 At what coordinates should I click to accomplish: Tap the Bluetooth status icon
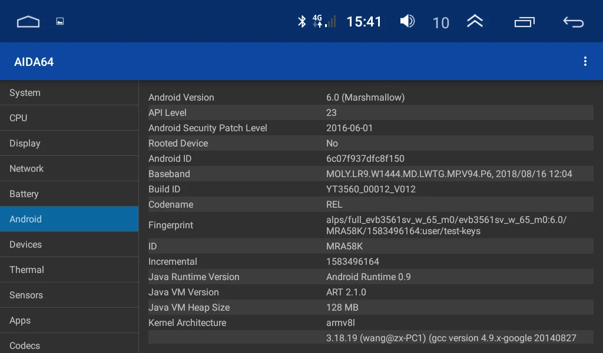(x=302, y=22)
